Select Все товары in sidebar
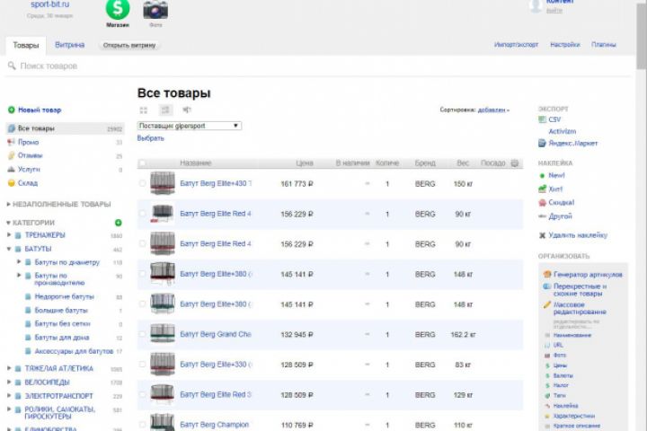 (65, 128)
